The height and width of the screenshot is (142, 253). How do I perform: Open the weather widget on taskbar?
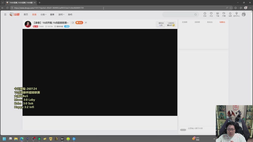(x=196, y=139)
